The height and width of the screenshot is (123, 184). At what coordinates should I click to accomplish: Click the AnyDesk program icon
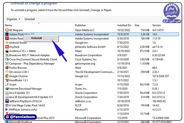pyautogui.click(x=7, y=47)
